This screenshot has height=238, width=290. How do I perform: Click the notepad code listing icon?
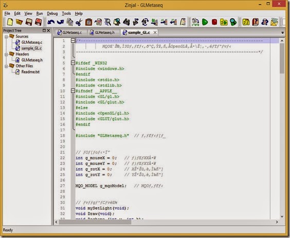pyautogui.click(x=183, y=22)
